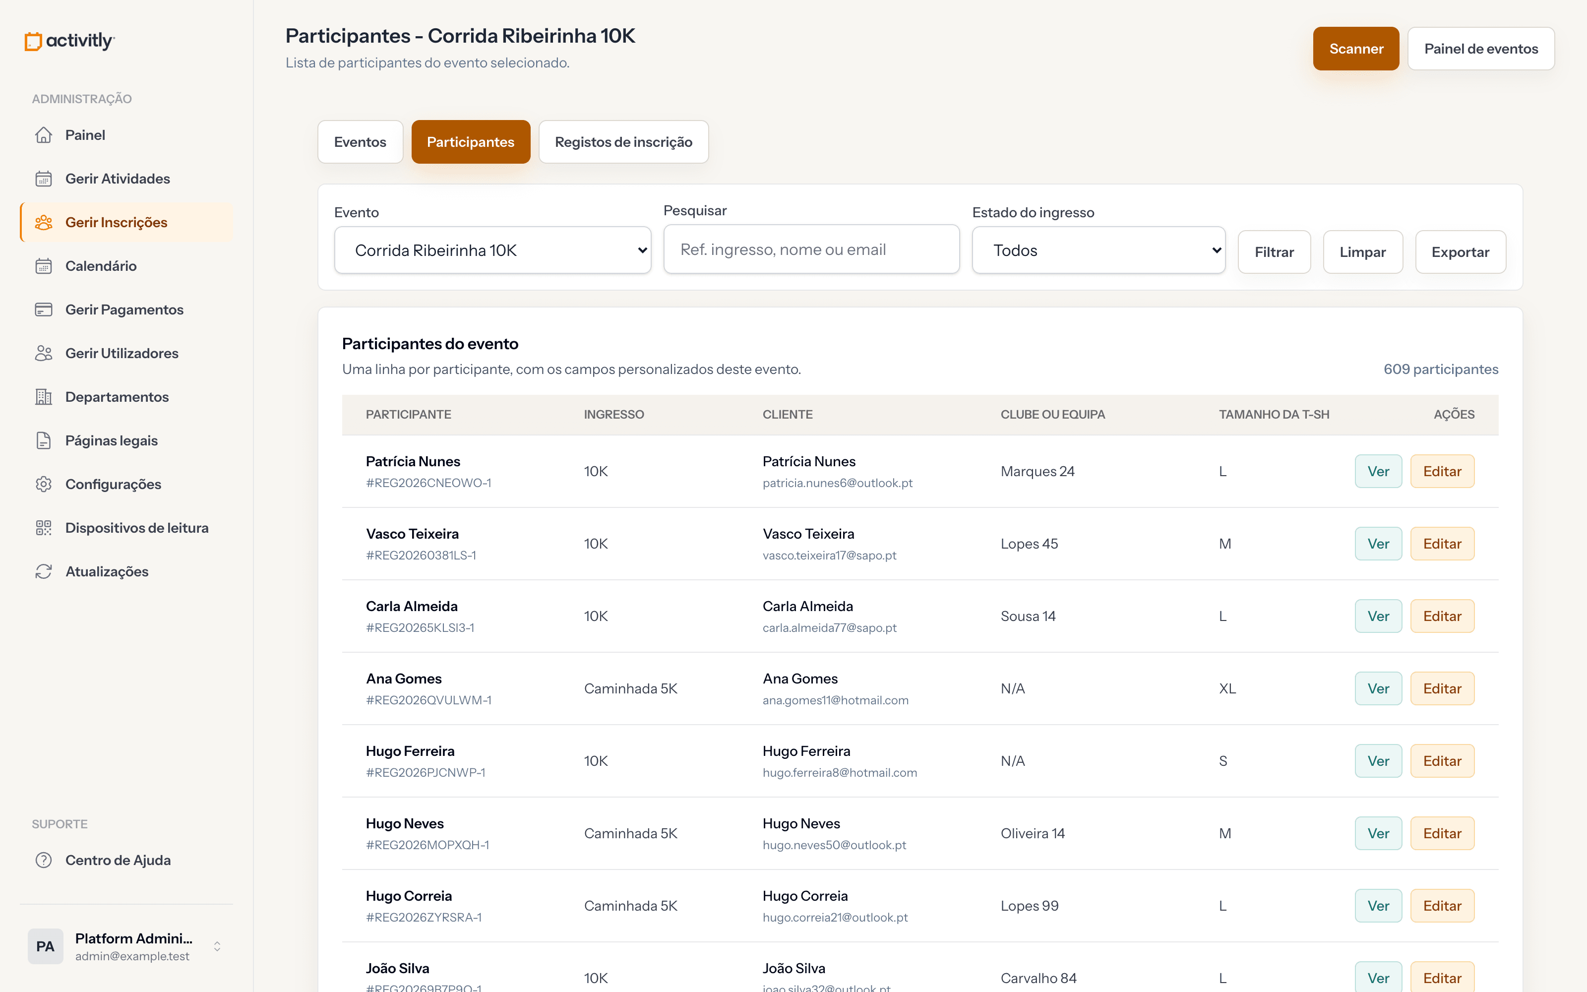
Task: Click the Painel home icon in sidebar
Action: [43, 135]
